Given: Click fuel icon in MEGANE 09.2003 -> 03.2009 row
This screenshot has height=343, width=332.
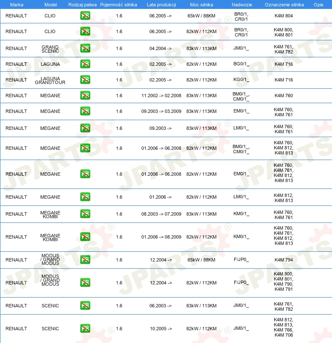Looking at the screenshot, I should 85,111.
